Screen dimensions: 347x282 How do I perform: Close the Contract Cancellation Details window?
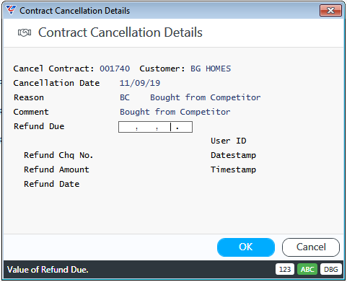[x=330, y=11]
